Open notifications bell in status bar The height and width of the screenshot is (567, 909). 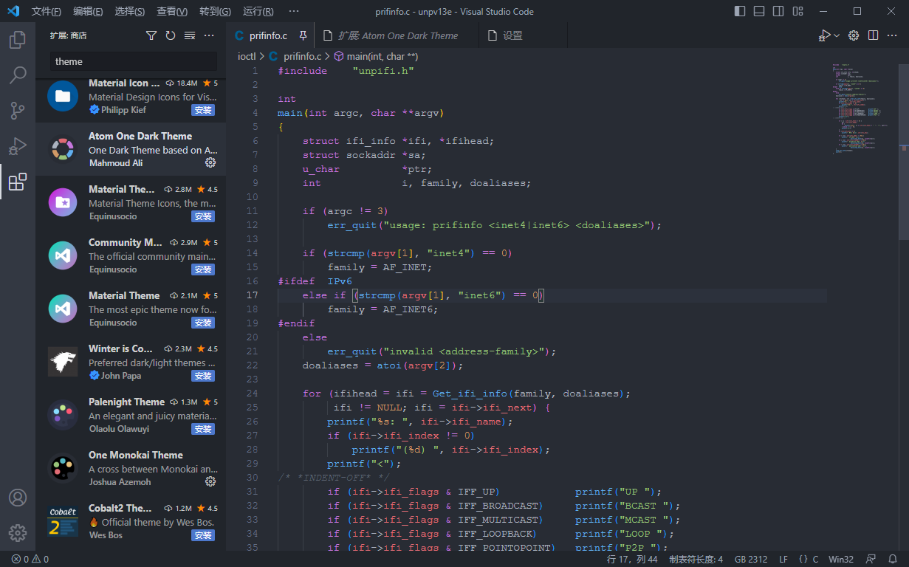pyautogui.click(x=893, y=559)
